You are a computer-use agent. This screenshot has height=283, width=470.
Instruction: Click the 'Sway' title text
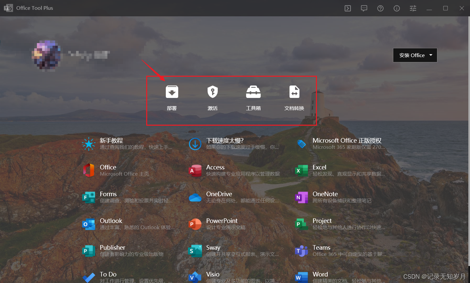coord(213,247)
